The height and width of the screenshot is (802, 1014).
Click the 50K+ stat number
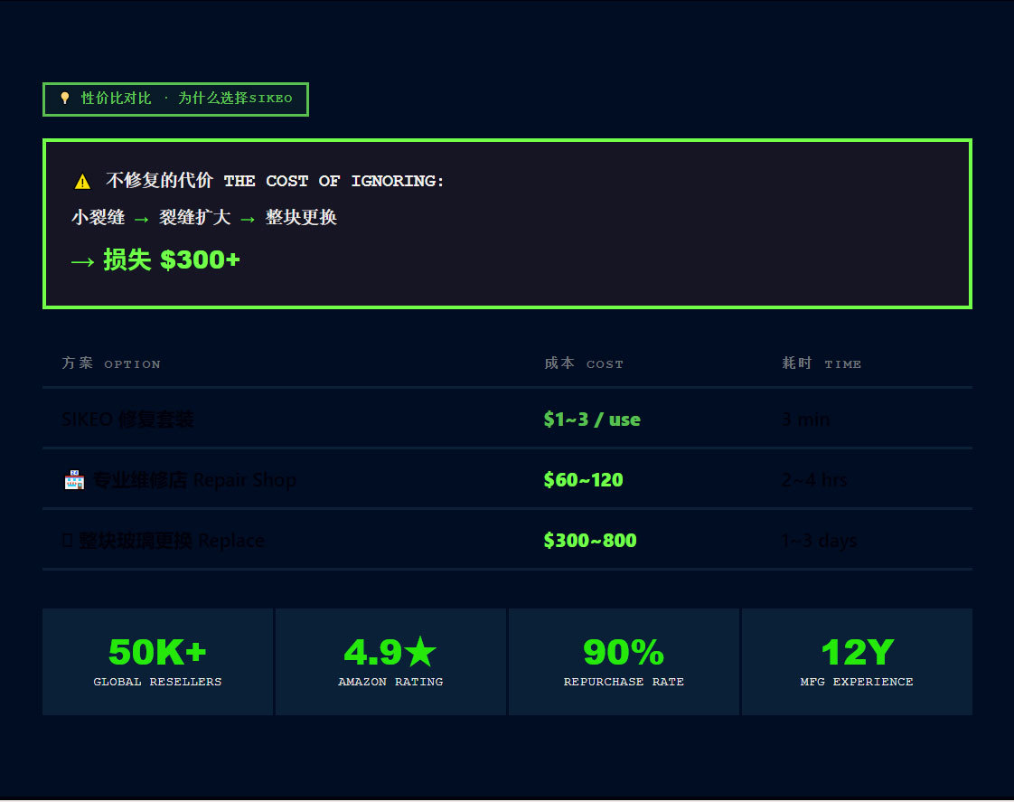[158, 652]
